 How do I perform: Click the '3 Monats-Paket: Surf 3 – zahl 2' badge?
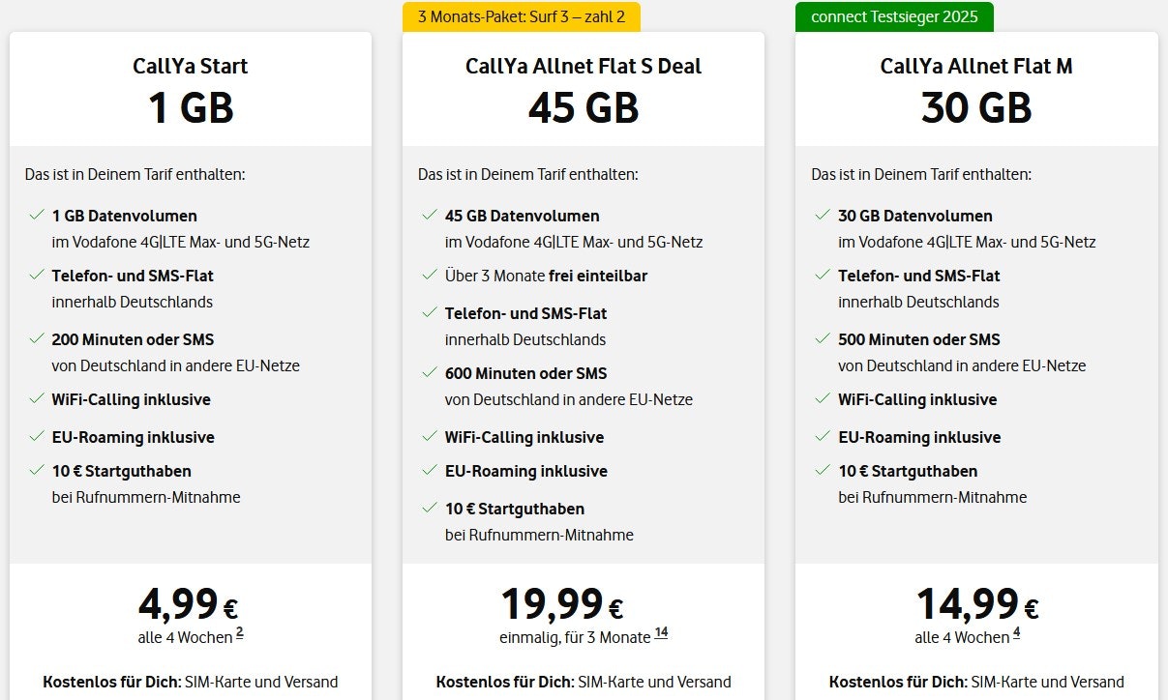521,16
